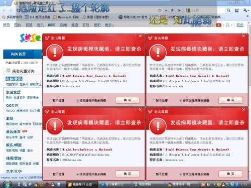
Task: Click the 电影电视 subcategory link
Action: pos(12,150)
